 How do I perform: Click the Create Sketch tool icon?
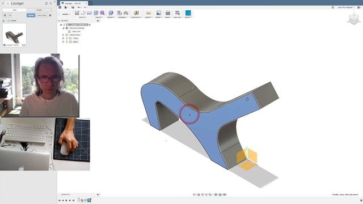tap(77, 13)
